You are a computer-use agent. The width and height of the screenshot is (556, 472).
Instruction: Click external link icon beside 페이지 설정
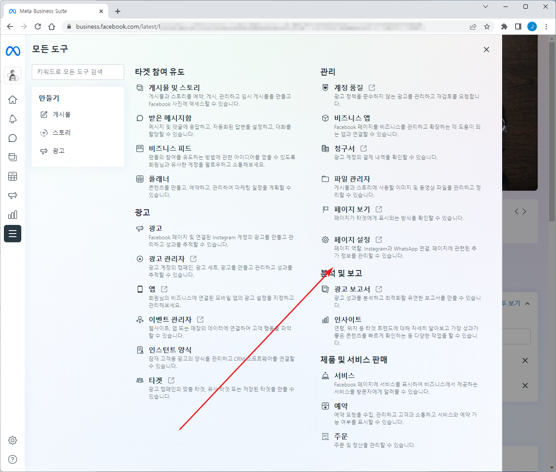pos(379,240)
